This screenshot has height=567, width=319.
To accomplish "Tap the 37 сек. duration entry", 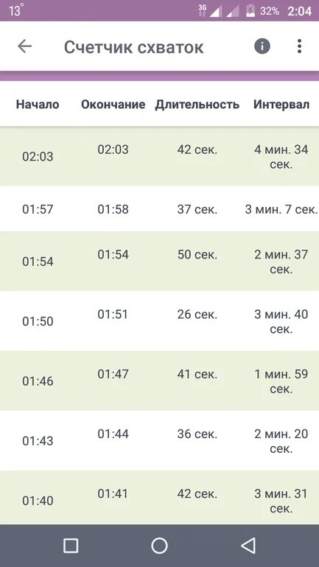I will (197, 209).
